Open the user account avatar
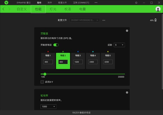The height and width of the screenshot is (115, 163). click(x=158, y=9)
